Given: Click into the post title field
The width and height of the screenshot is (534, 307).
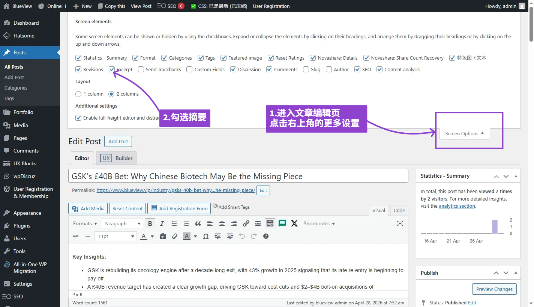Looking at the screenshot, I should (x=238, y=176).
